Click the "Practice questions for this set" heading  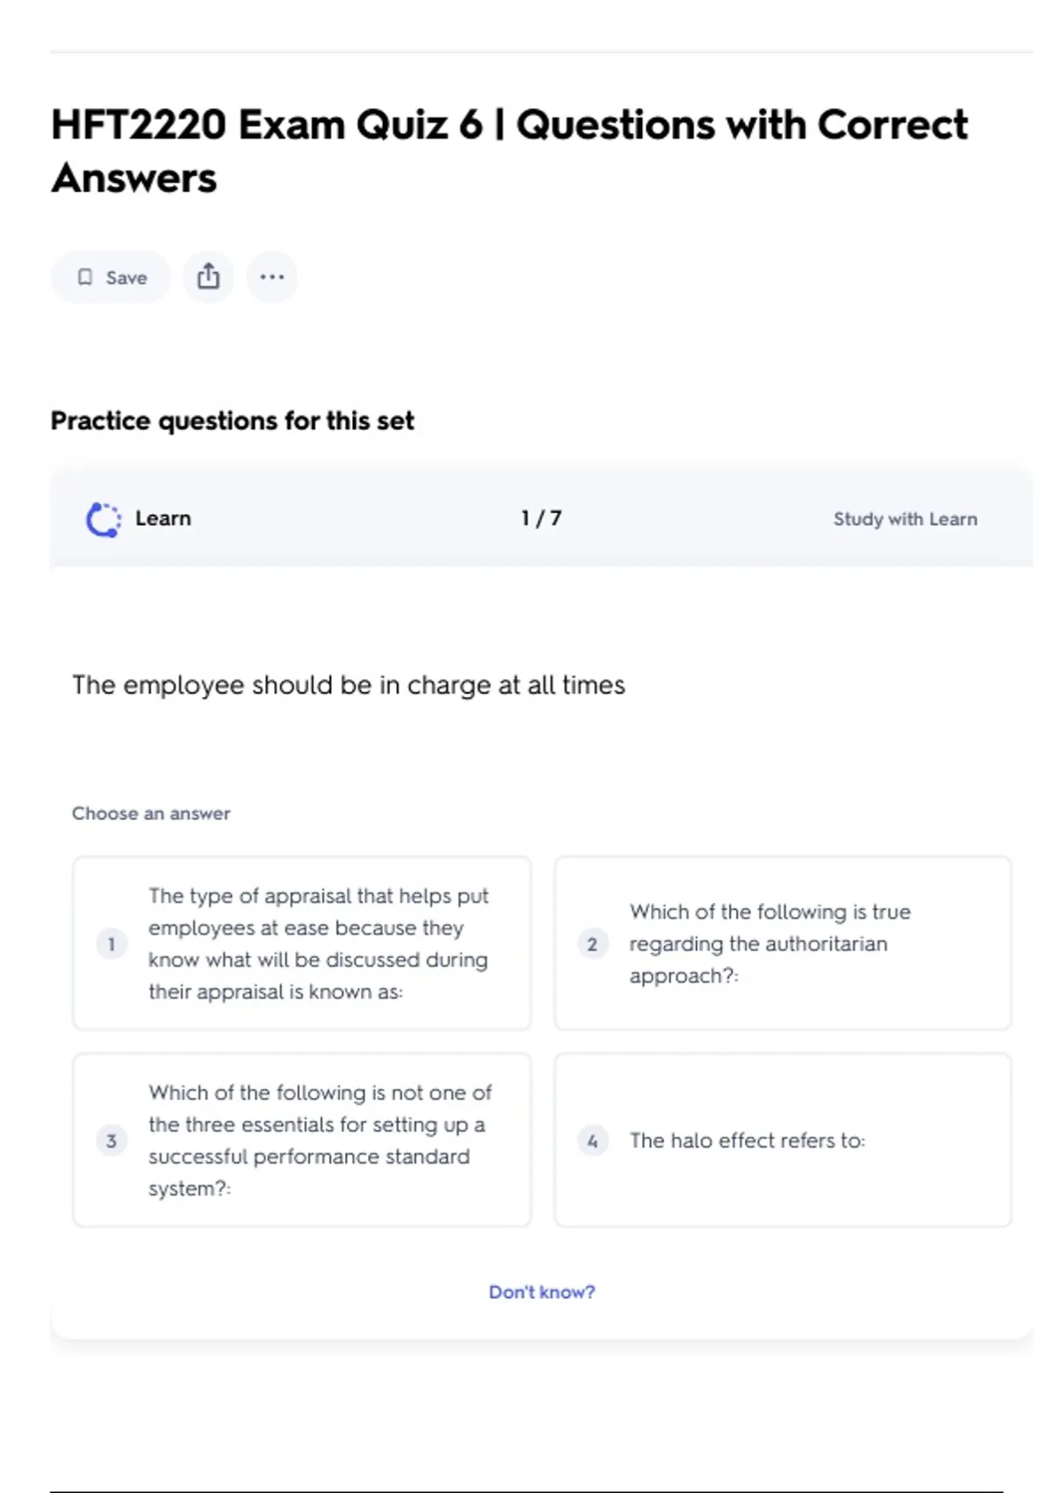[232, 421]
